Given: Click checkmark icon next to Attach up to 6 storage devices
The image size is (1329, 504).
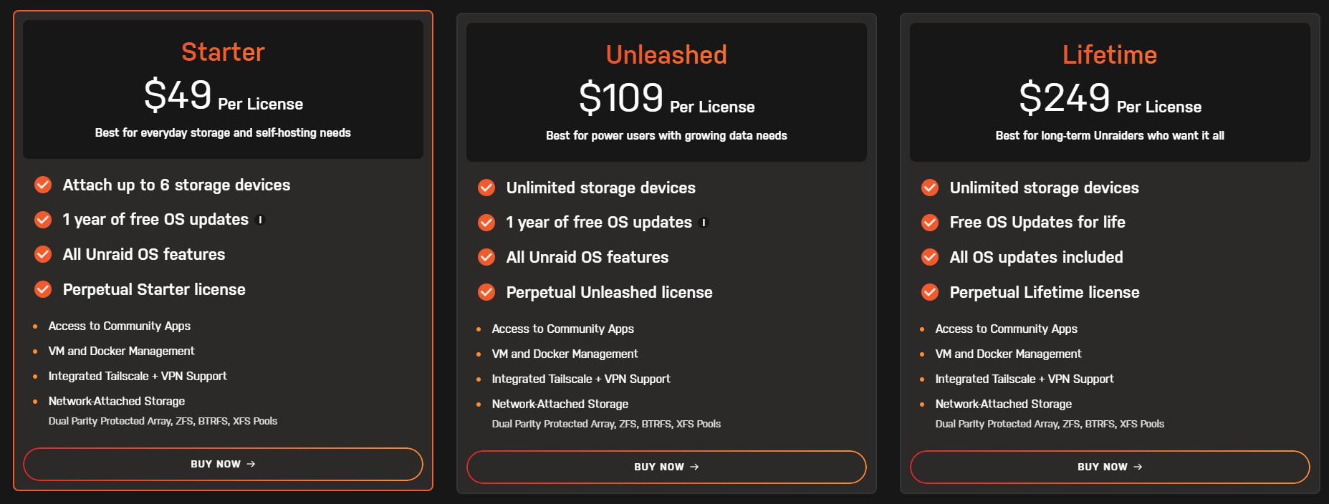Looking at the screenshot, I should [x=43, y=185].
